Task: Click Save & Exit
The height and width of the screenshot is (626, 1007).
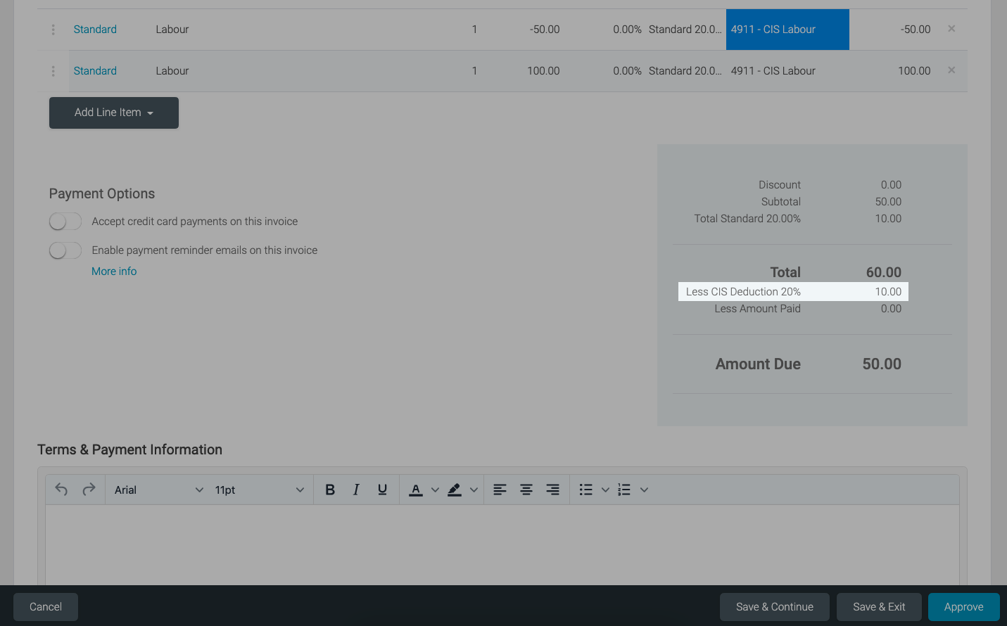Action: click(879, 607)
